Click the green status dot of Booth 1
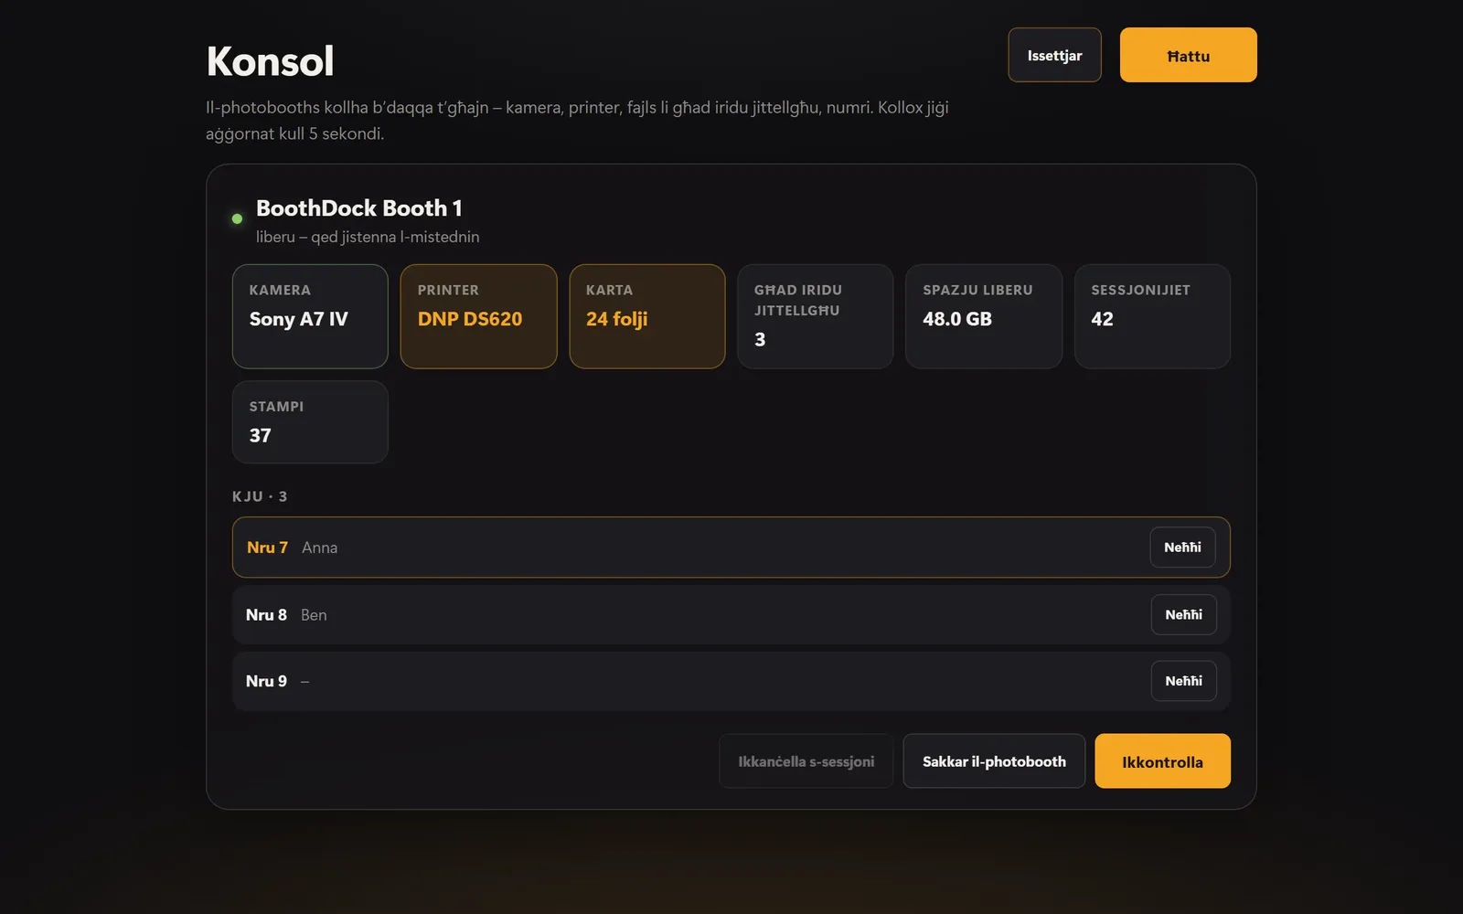Viewport: 1463px width, 914px height. [x=237, y=218]
